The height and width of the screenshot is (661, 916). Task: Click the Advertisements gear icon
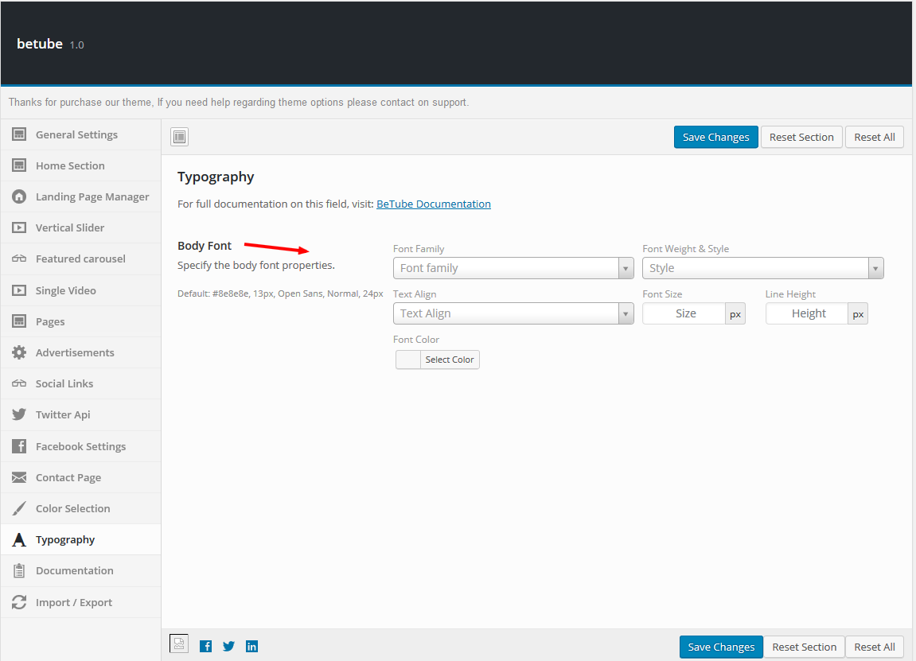18,352
